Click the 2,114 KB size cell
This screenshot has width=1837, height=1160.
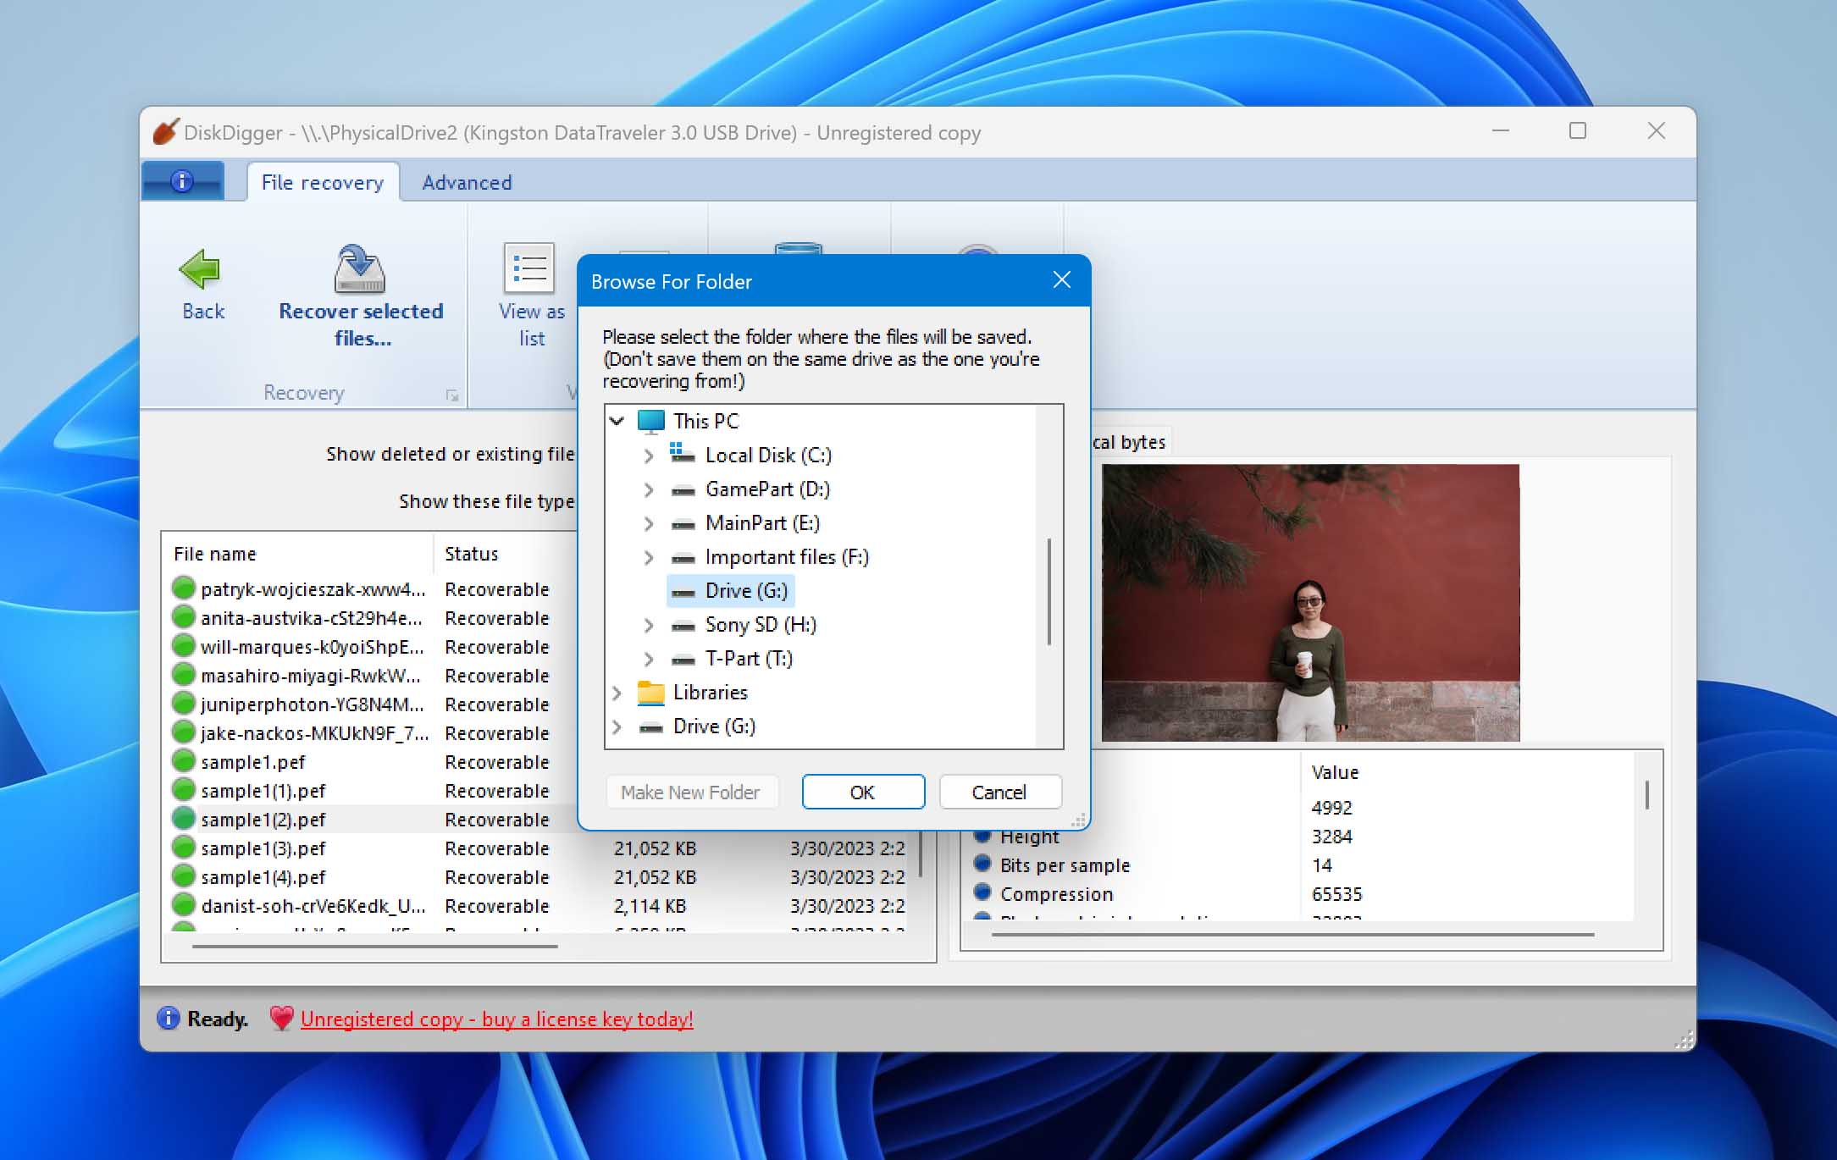click(650, 906)
